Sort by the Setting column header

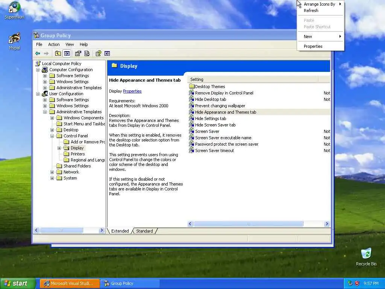point(253,79)
